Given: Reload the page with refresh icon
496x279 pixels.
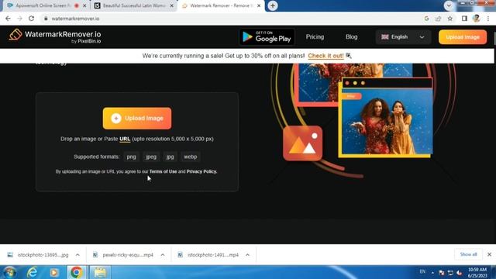Looking at the screenshot, I should [31, 19].
